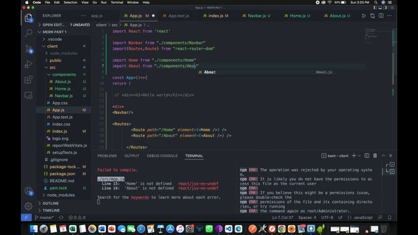This screenshot has width=418, height=235.
Task: Open Finder in the Dock
Action: (34, 229)
